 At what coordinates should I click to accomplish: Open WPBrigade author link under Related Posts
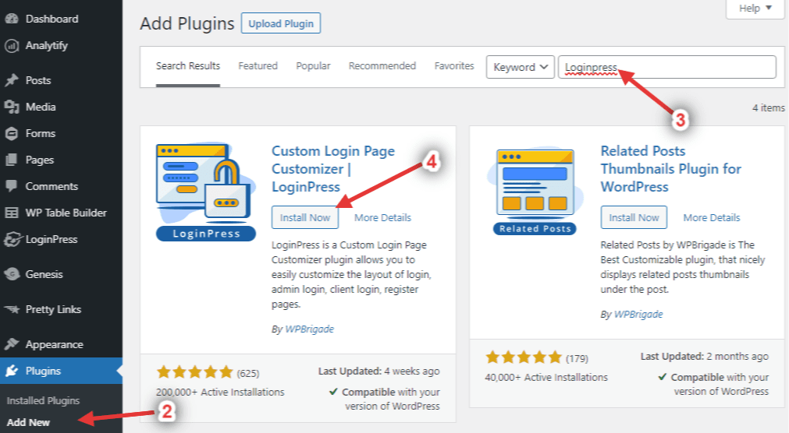638,315
